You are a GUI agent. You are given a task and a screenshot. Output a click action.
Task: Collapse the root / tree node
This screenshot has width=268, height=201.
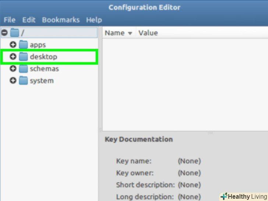point(5,33)
